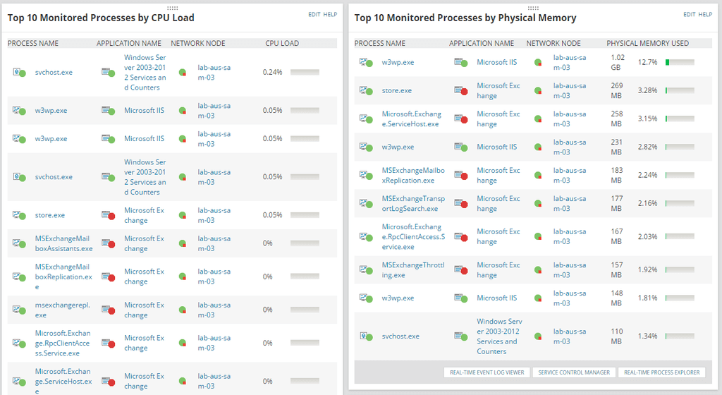Open MSExchangeMailboxAssistants.exe process link
The height and width of the screenshot is (395, 722).
pyautogui.click(x=63, y=243)
